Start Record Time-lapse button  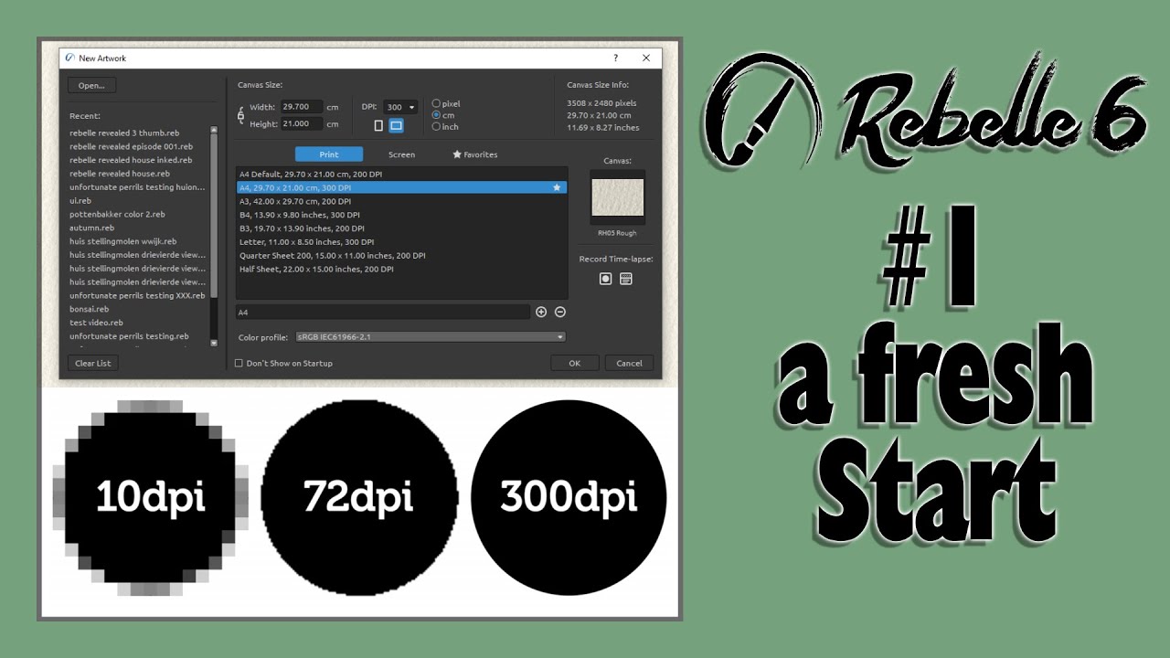pos(605,279)
